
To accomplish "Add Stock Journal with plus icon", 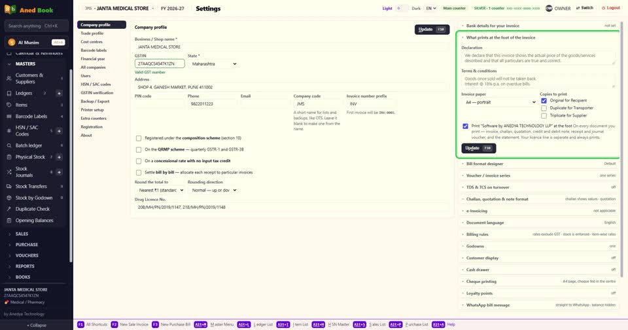I will tap(59, 172).
